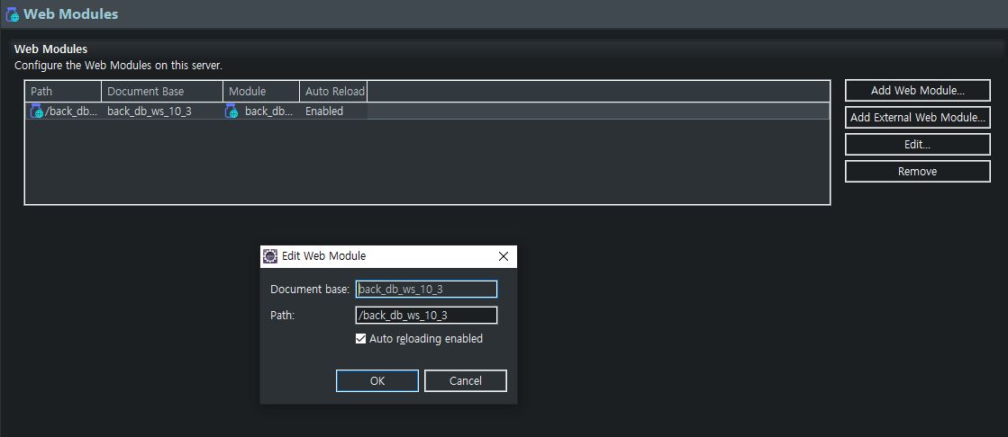Click the module icon in Module cell

(x=232, y=111)
